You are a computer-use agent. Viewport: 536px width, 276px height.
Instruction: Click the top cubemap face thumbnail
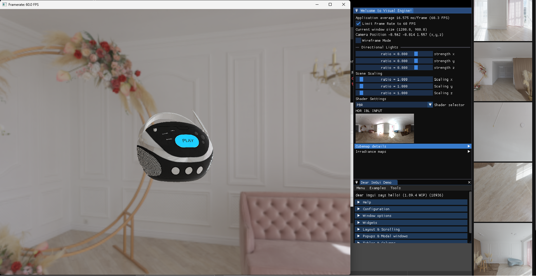click(x=503, y=20)
